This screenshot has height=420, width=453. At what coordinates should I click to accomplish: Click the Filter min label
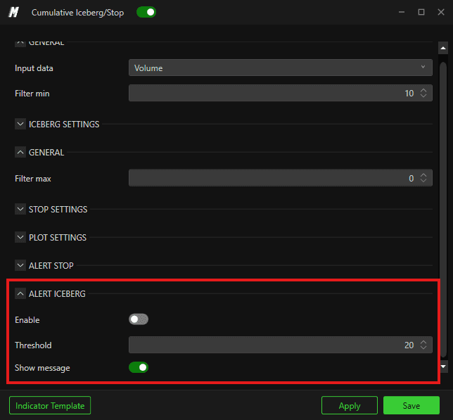[x=32, y=94]
